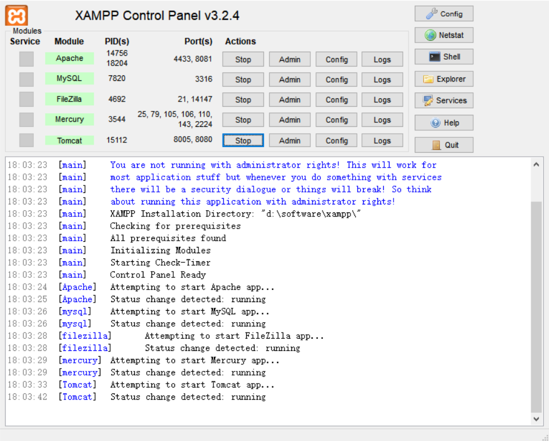Screen dimensions: 549x441
Task: Open Mercury Logs menu
Action: point(382,120)
